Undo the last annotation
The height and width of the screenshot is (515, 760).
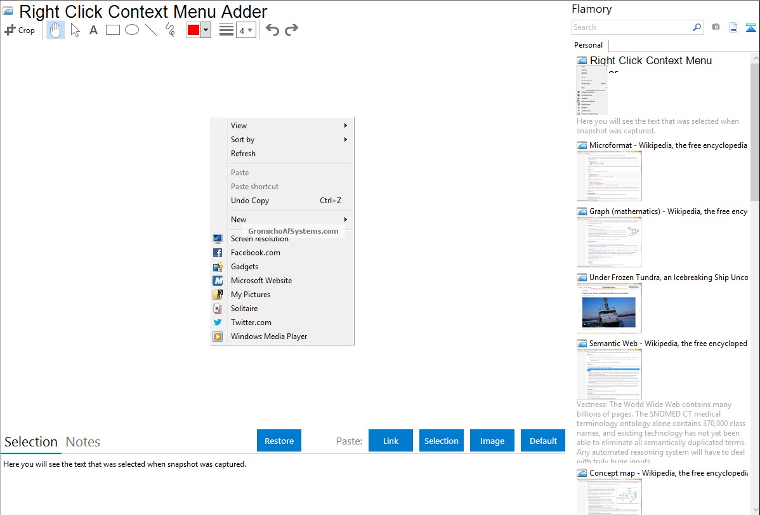(272, 30)
